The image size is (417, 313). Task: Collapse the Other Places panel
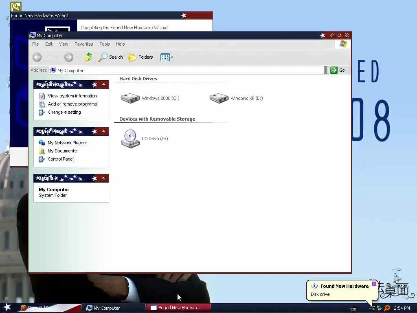pos(104,131)
